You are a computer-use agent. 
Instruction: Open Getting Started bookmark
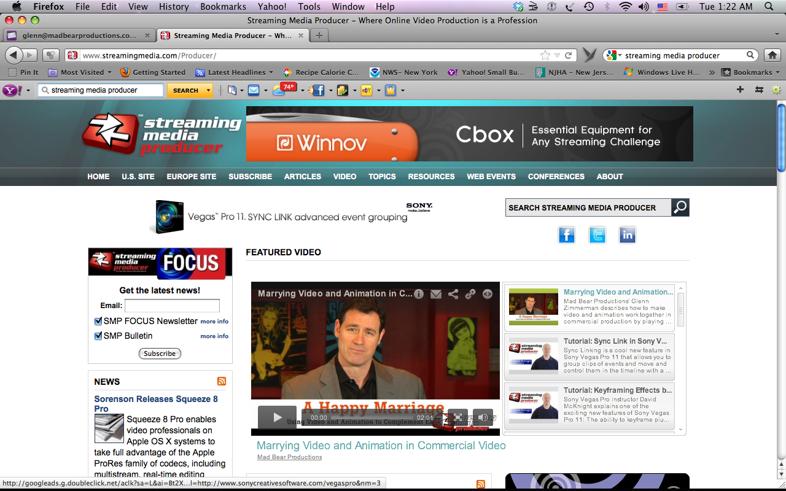point(153,72)
